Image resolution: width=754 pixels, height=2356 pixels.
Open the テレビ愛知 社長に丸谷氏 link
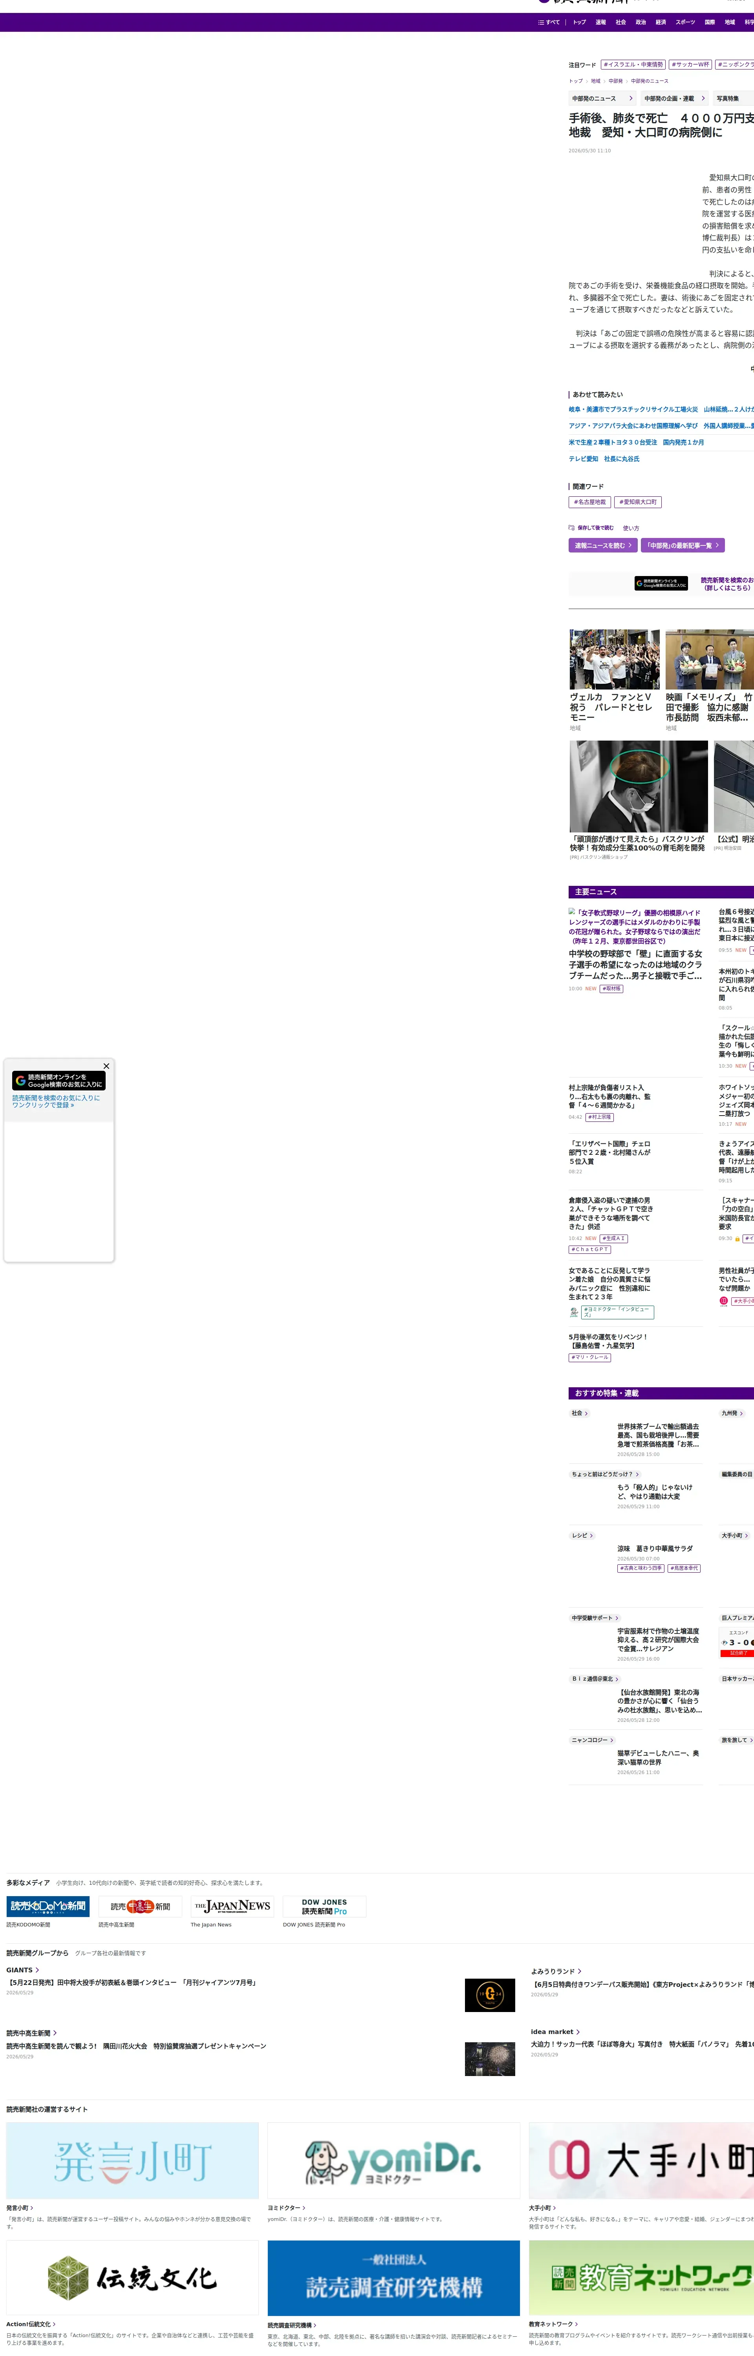604,459
